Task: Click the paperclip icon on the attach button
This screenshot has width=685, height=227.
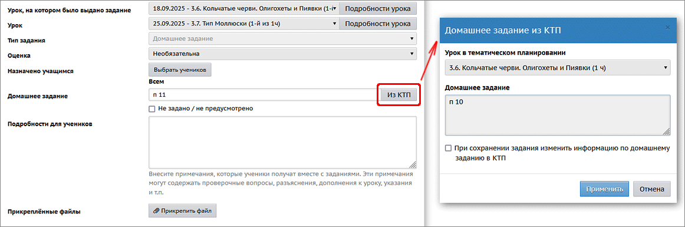Action: [156, 210]
